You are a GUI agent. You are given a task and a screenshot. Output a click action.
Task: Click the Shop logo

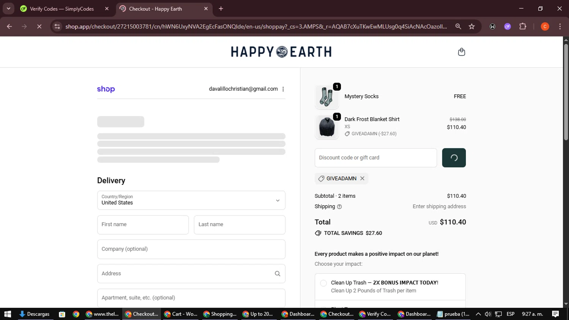click(106, 89)
